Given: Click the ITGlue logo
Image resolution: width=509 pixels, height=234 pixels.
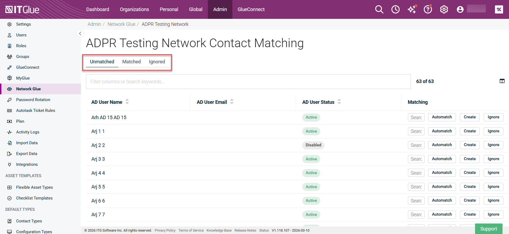Looking at the screenshot, I should 22,9.
